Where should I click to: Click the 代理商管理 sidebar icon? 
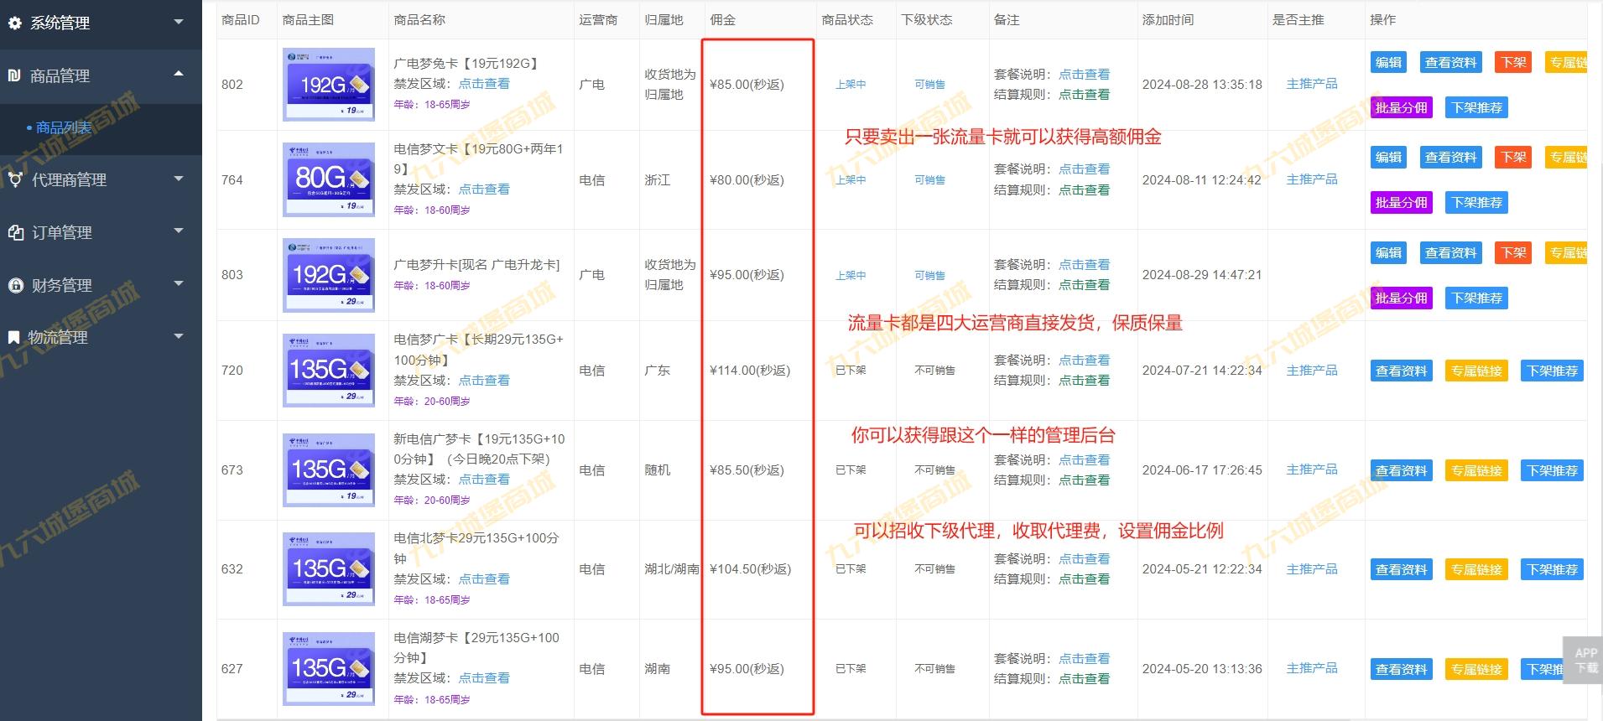(x=15, y=179)
